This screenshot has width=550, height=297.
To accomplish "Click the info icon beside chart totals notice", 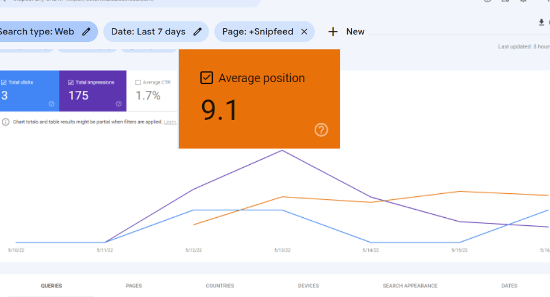I will [x=6, y=122].
